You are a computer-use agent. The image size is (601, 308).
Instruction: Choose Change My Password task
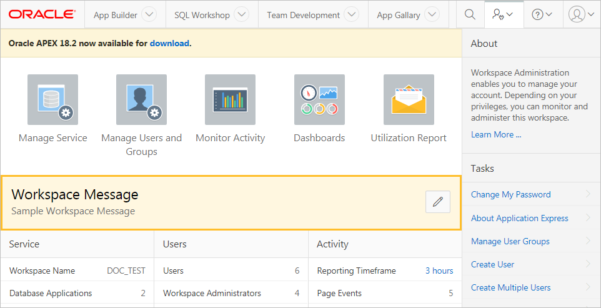point(510,194)
